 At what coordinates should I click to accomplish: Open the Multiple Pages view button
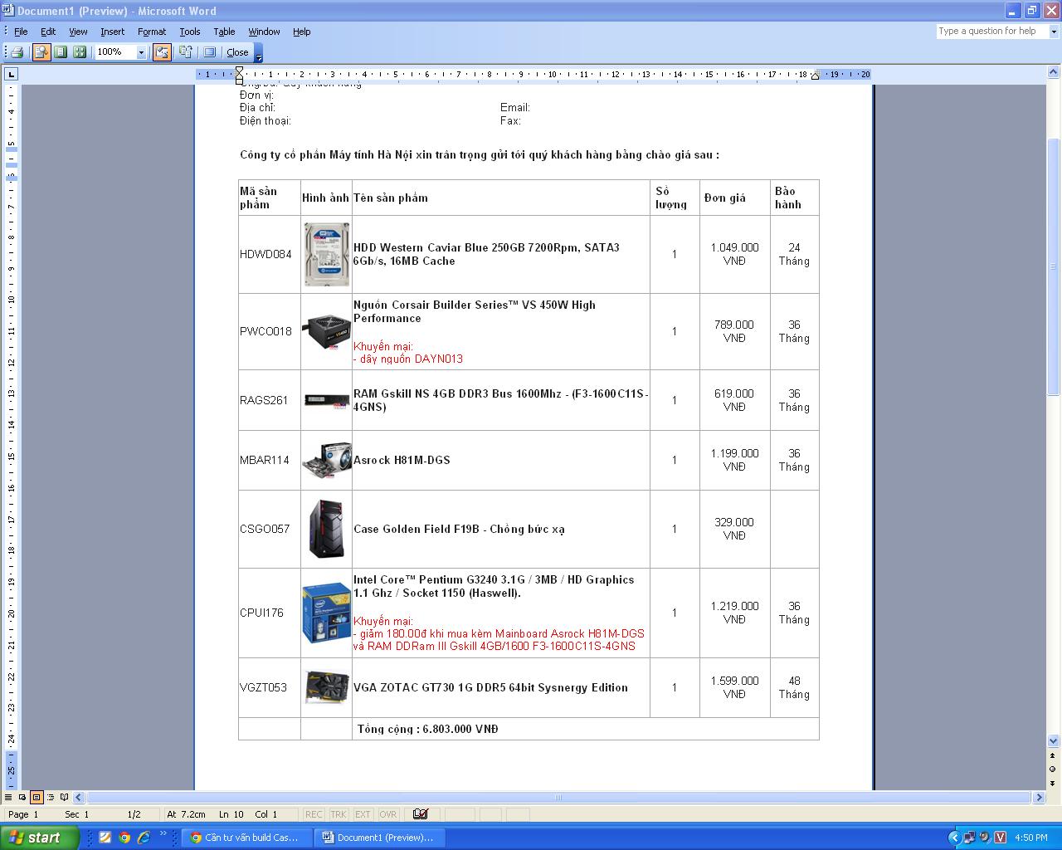tap(80, 52)
